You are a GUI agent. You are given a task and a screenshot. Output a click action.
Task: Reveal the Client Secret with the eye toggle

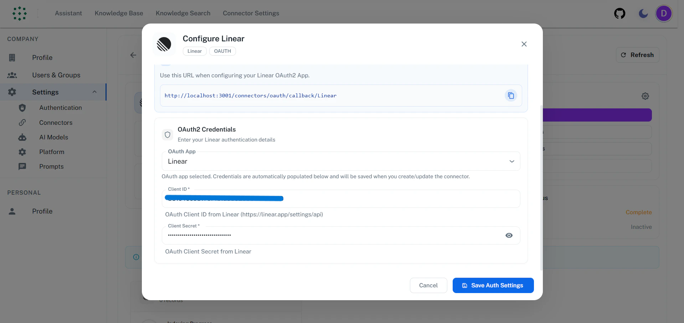pos(509,235)
